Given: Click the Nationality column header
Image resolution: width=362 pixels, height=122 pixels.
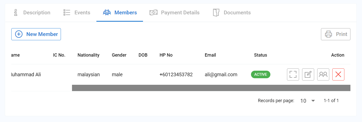Looking at the screenshot, I should pyautogui.click(x=88, y=55).
